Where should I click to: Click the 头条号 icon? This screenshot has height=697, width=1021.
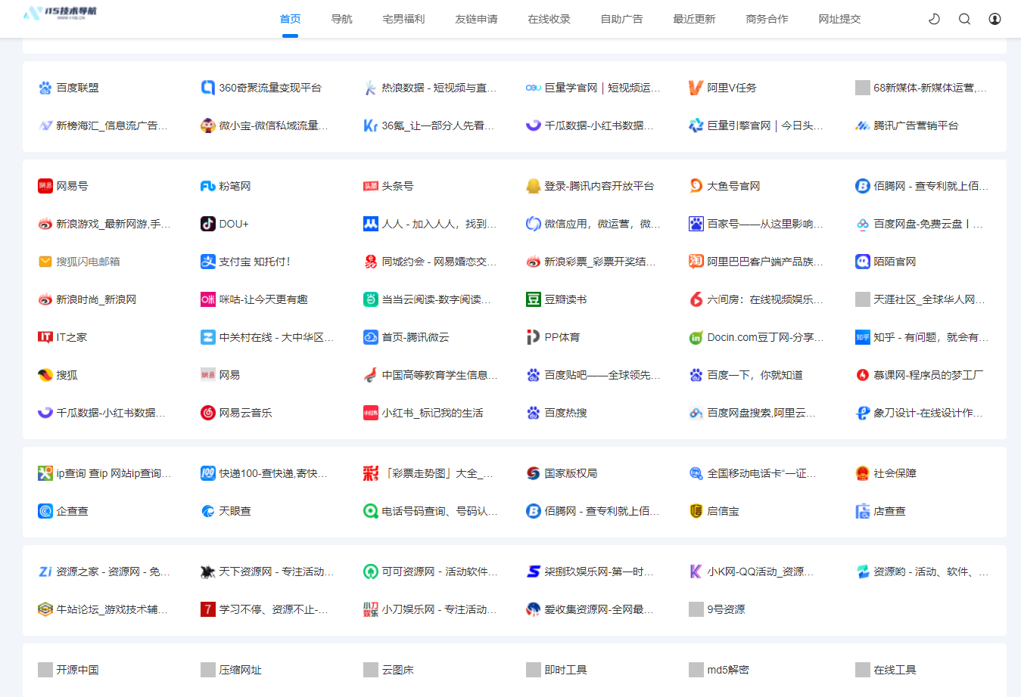click(x=370, y=185)
